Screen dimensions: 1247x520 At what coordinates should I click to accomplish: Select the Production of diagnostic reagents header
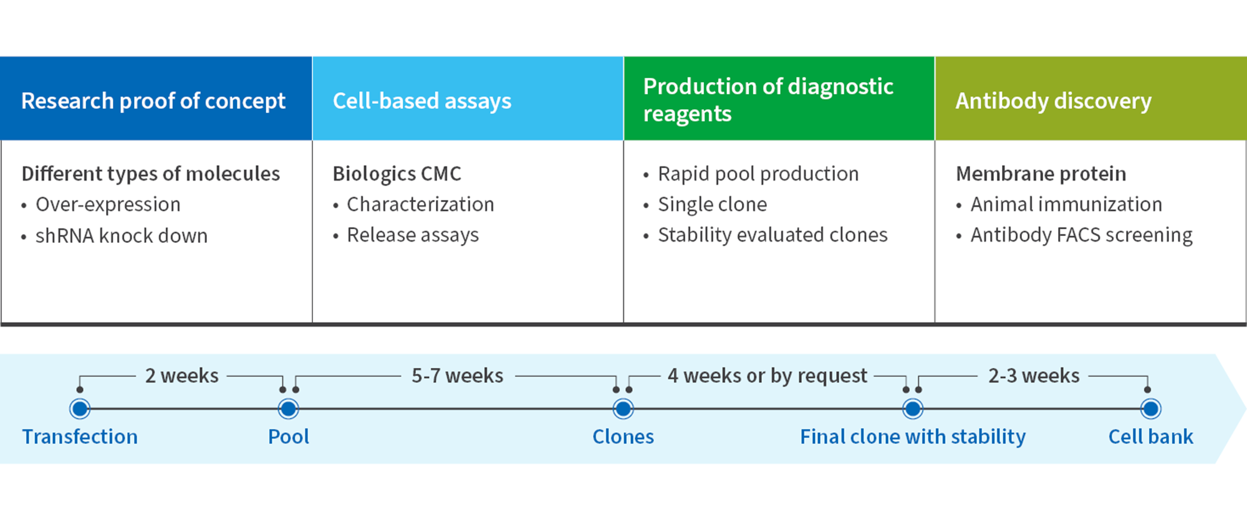click(768, 100)
